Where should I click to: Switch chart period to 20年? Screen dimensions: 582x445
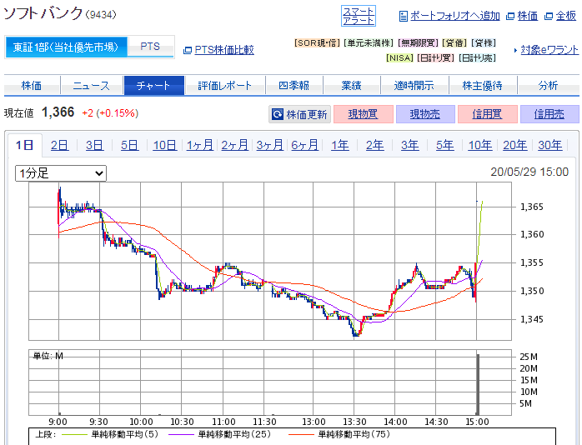(514, 145)
